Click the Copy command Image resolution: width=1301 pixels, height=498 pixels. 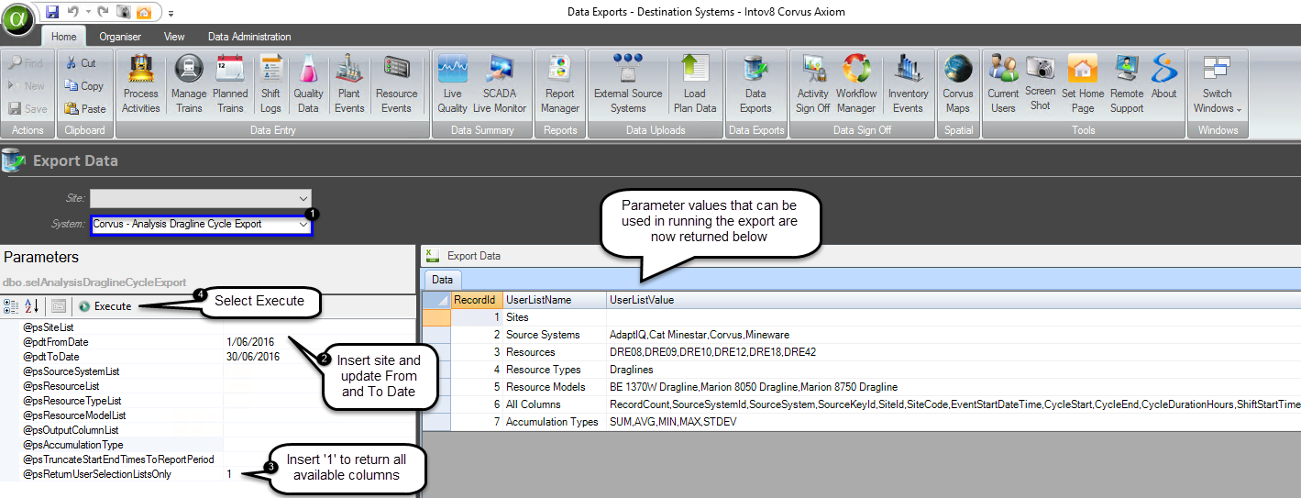click(84, 85)
